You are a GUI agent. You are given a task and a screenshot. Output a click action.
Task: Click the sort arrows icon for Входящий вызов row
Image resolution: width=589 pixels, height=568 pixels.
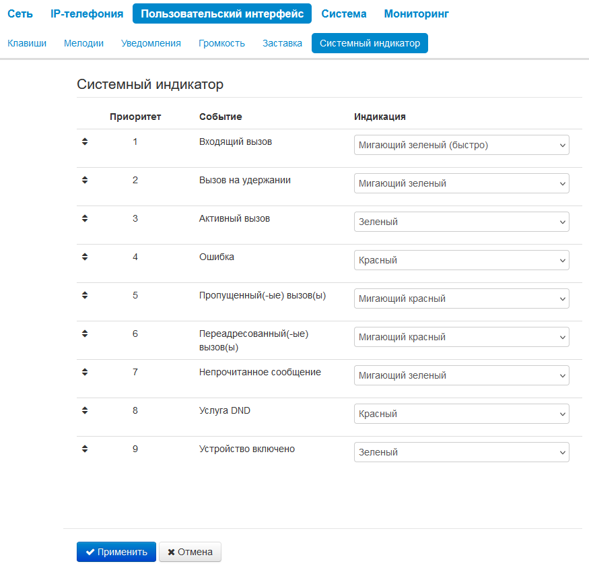(x=85, y=141)
